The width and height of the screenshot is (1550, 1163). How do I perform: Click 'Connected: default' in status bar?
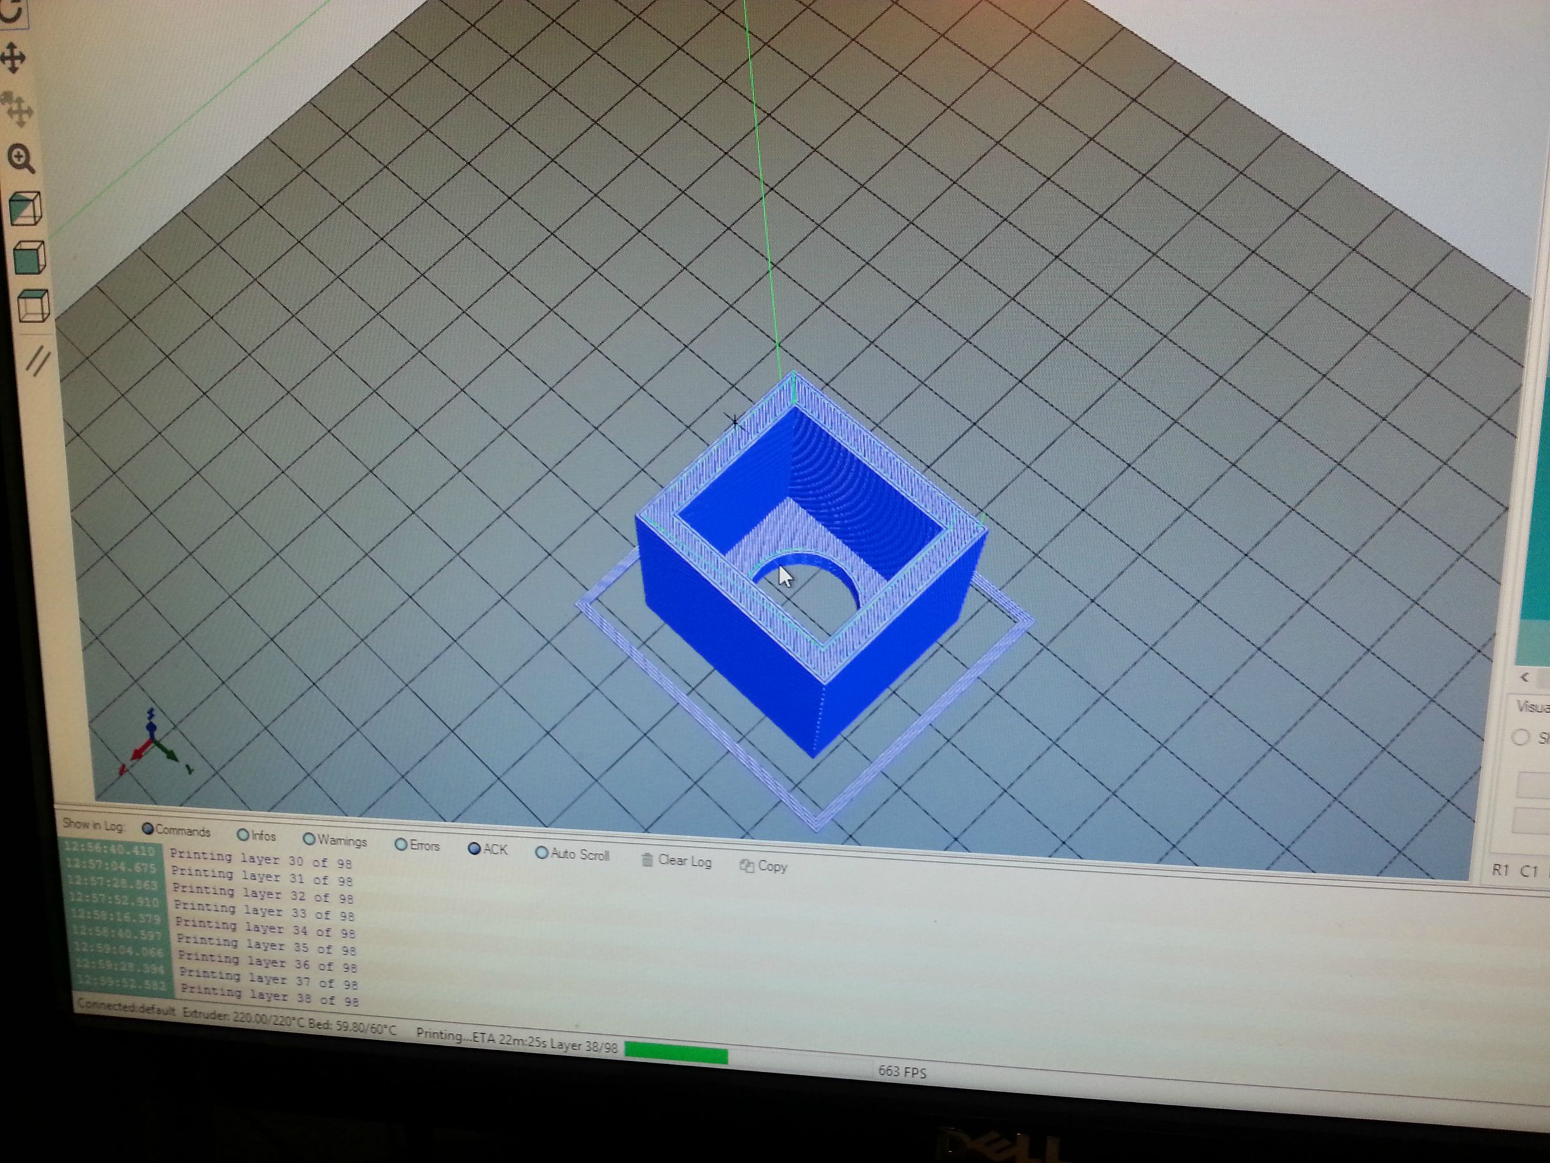126,1007
